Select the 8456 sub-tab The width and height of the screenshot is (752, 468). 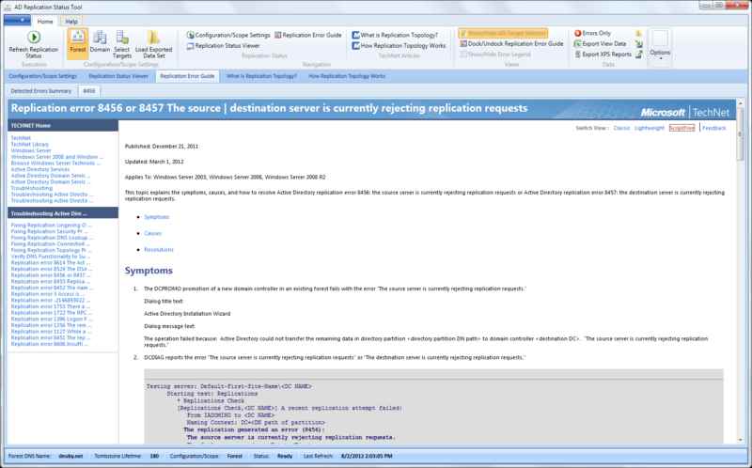[x=88, y=90]
